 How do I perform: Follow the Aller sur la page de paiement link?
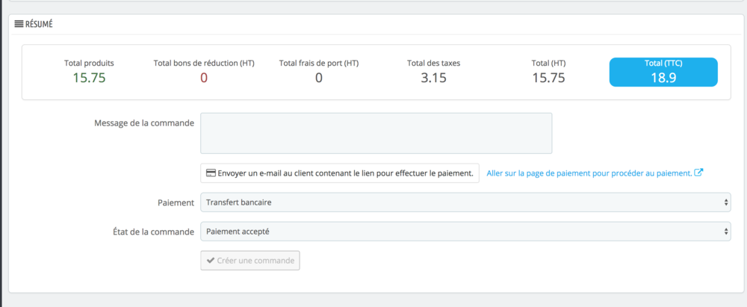589,173
